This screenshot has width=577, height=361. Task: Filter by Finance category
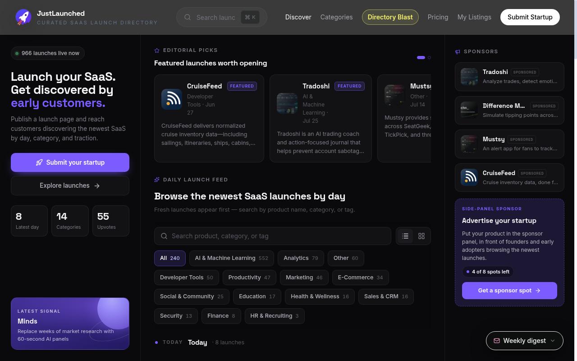point(221,316)
